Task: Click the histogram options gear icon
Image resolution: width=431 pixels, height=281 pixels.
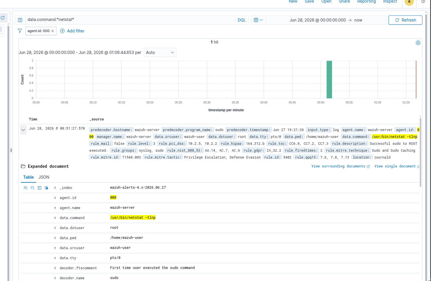Action: (x=418, y=43)
